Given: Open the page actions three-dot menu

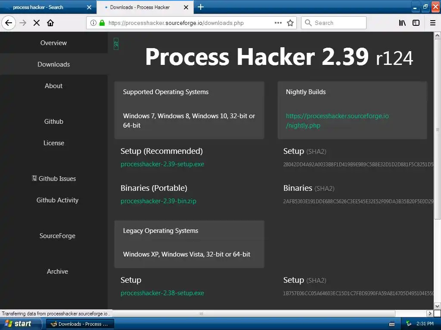Looking at the screenshot, I should 278,23.
